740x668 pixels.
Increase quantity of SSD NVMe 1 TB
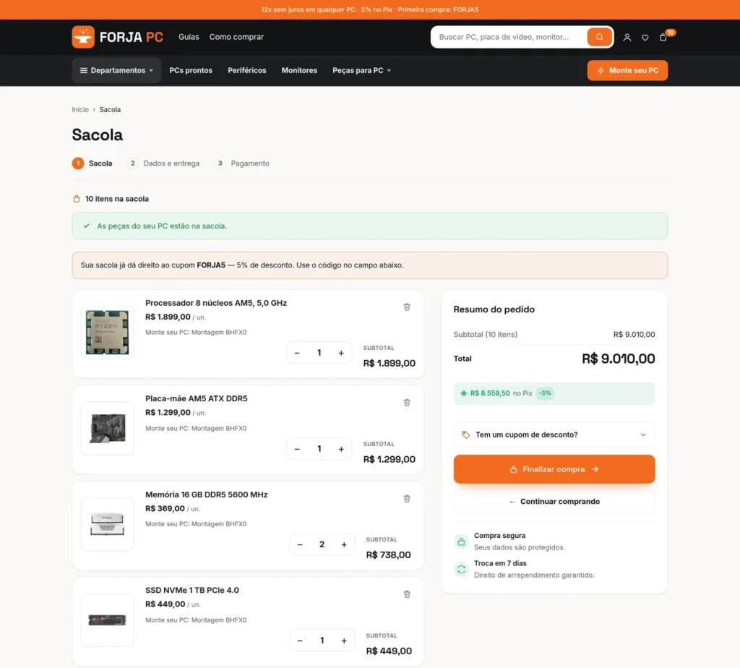(x=343, y=641)
